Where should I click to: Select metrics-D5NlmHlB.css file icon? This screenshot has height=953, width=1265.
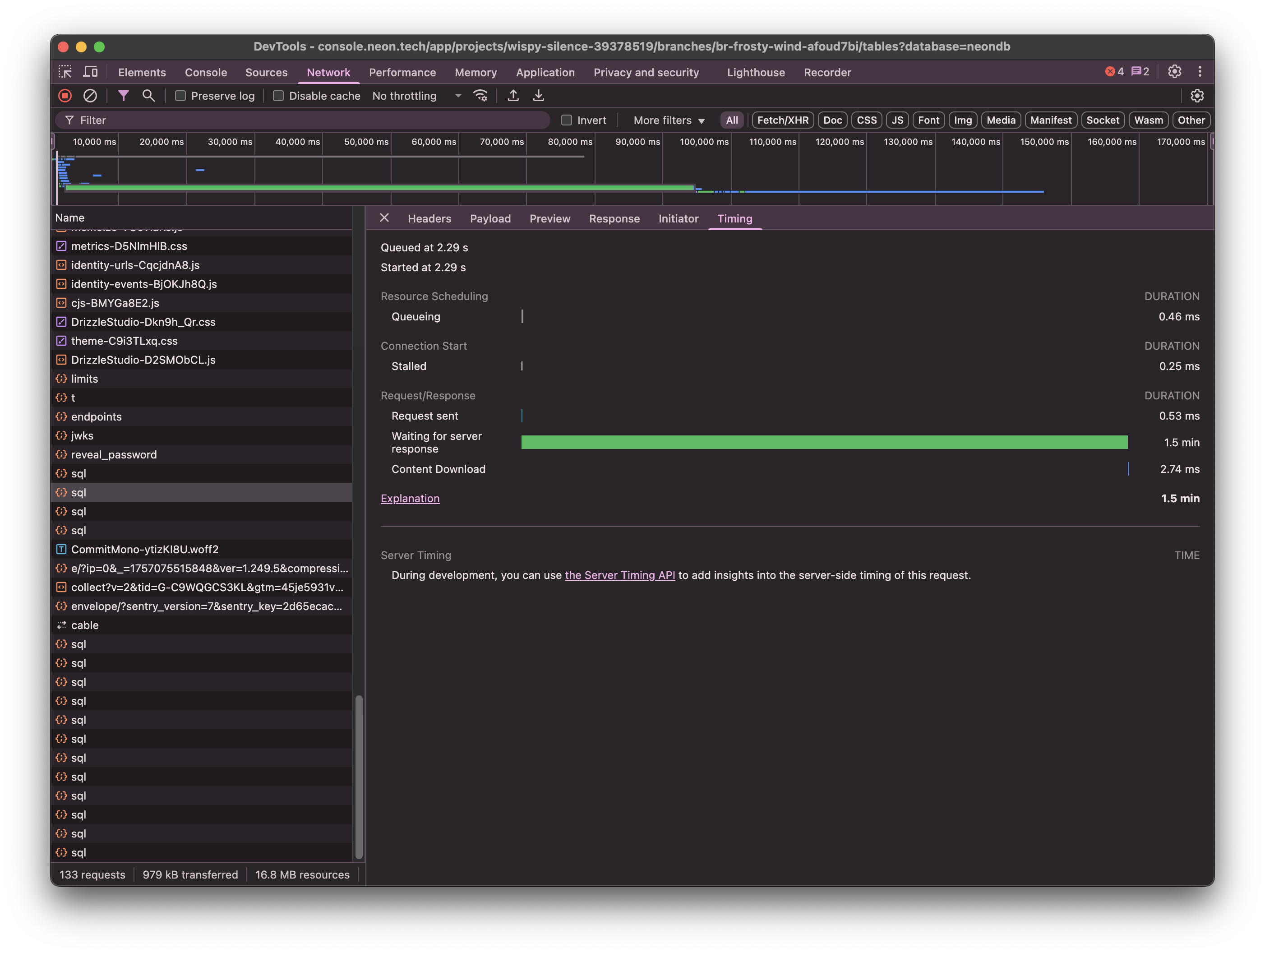[61, 246]
